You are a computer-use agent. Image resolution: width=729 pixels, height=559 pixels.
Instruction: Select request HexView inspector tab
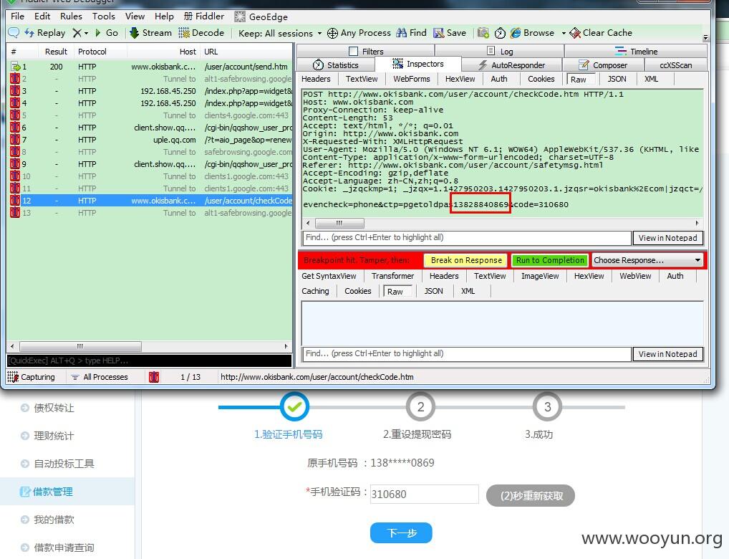point(460,79)
